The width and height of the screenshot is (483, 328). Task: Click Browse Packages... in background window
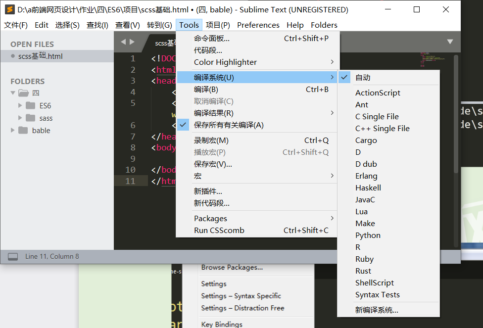point(232,267)
